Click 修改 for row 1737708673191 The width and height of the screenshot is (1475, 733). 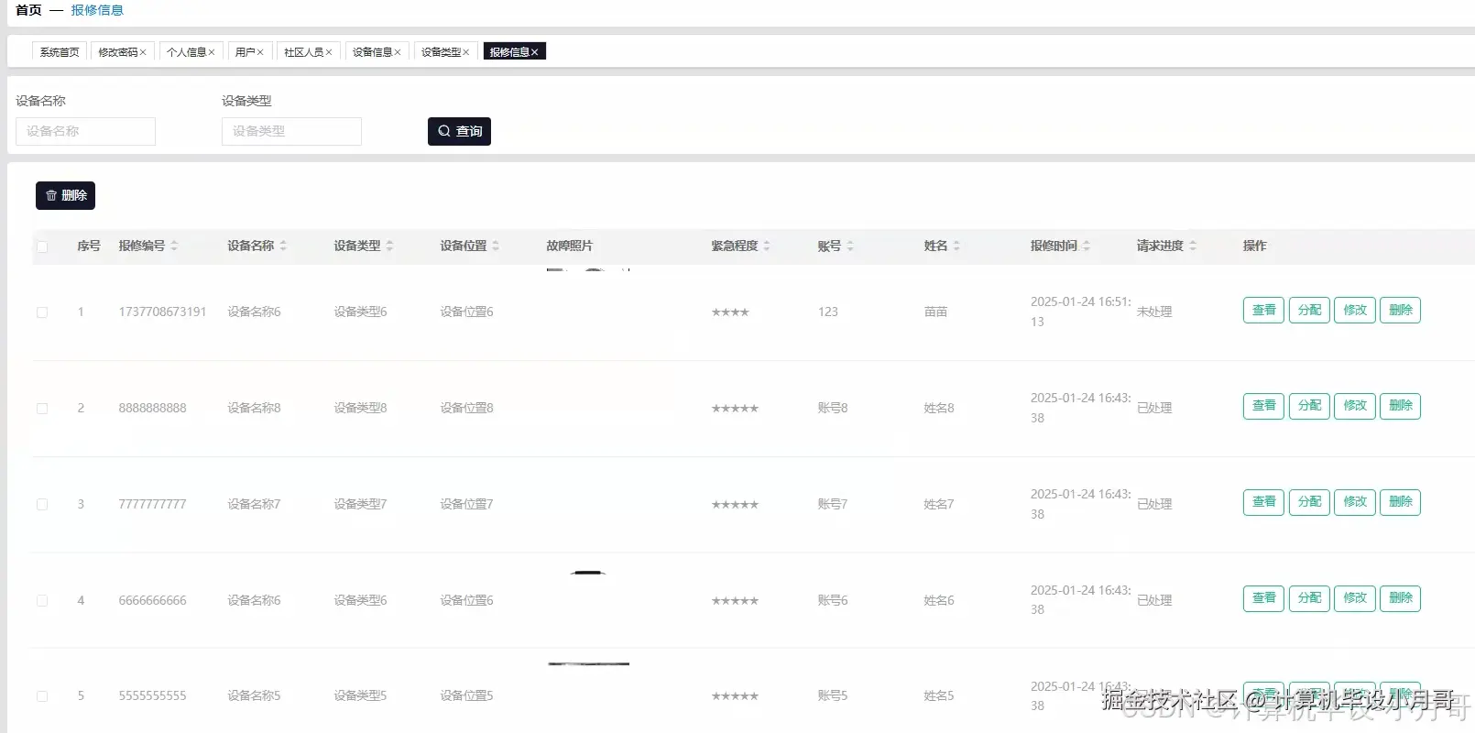pyautogui.click(x=1355, y=311)
